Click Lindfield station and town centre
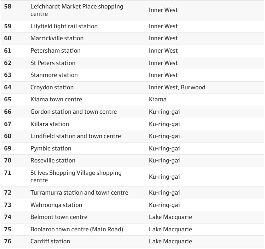265x249 pixels. click(76, 136)
